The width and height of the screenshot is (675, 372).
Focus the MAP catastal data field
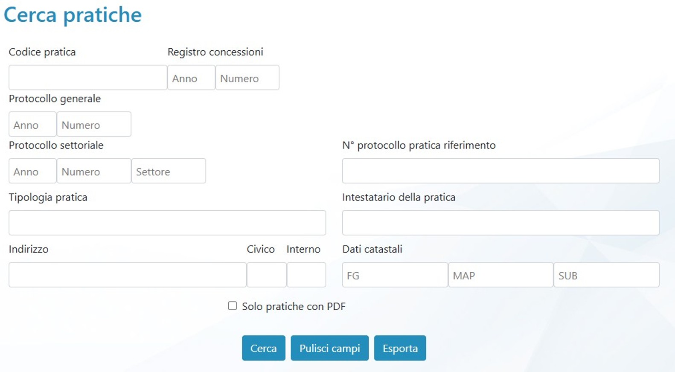(500, 275)
